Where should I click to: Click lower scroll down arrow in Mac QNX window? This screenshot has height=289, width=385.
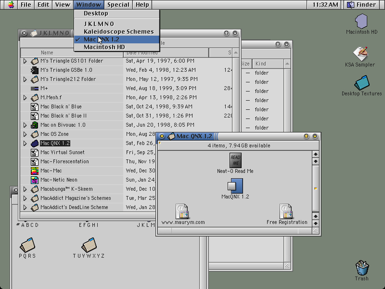(x=316, y=223)
